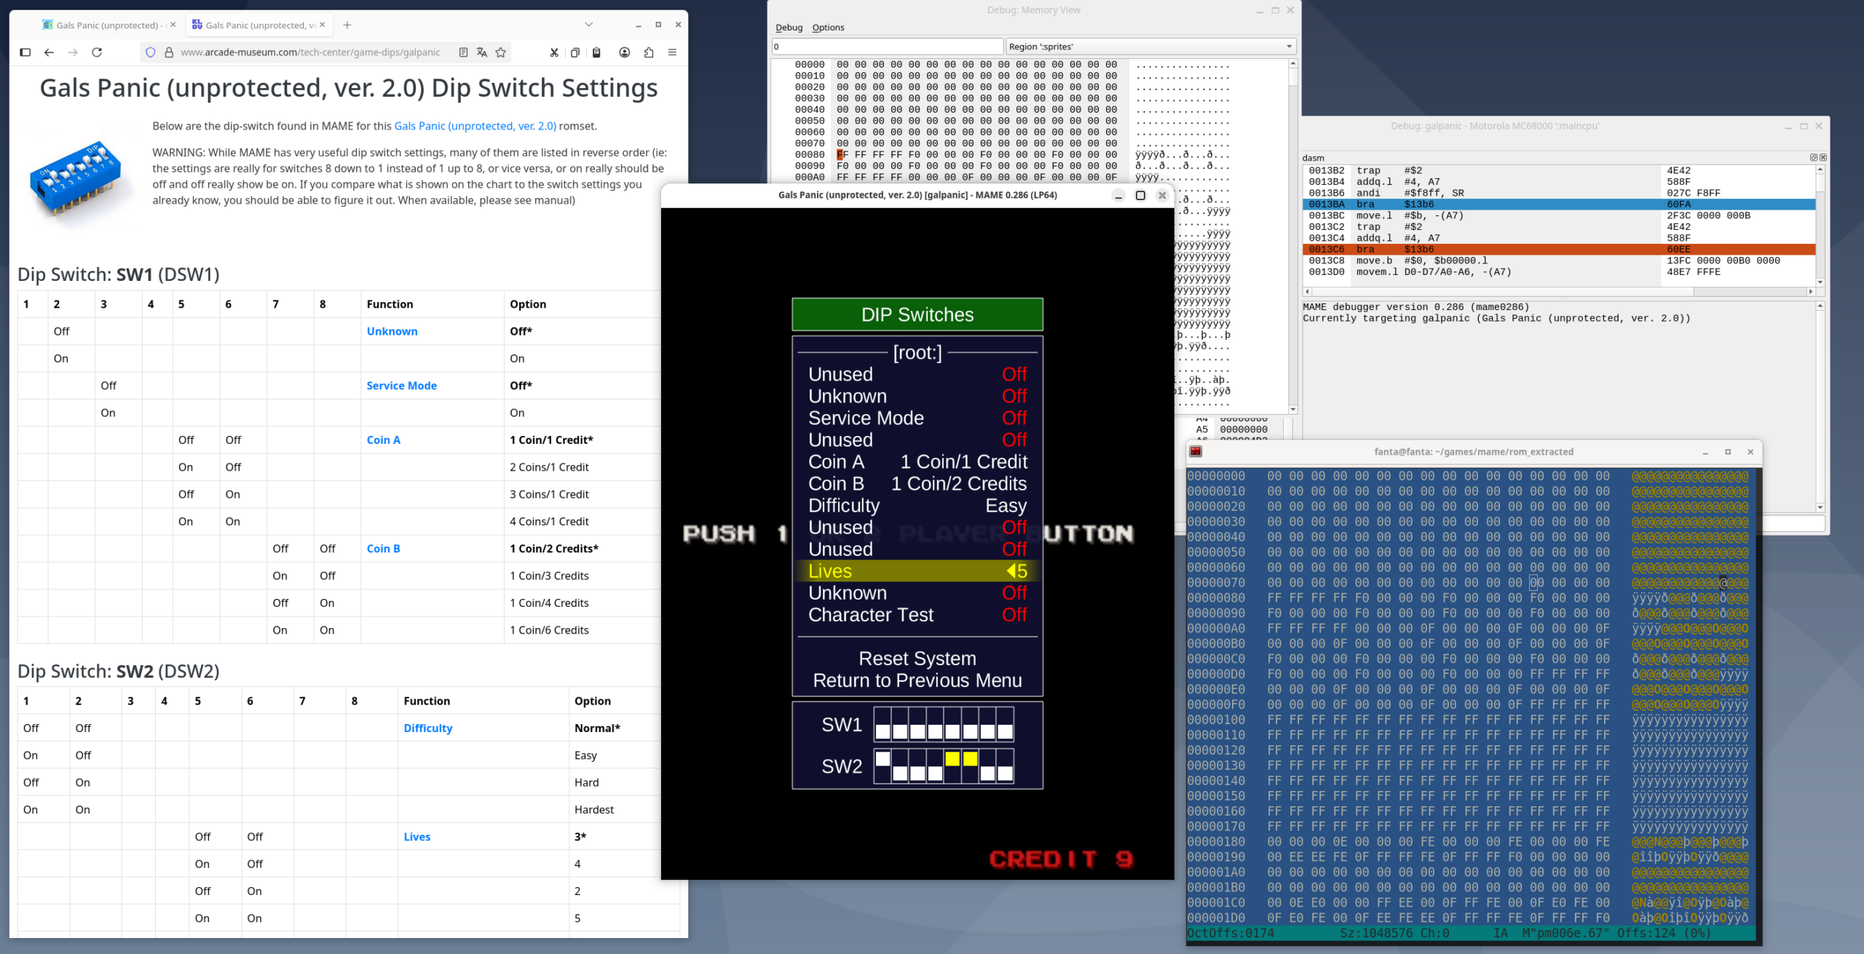Click the Firefox reload page icon
Viewport: 1864px width, 954px height.
97,52
